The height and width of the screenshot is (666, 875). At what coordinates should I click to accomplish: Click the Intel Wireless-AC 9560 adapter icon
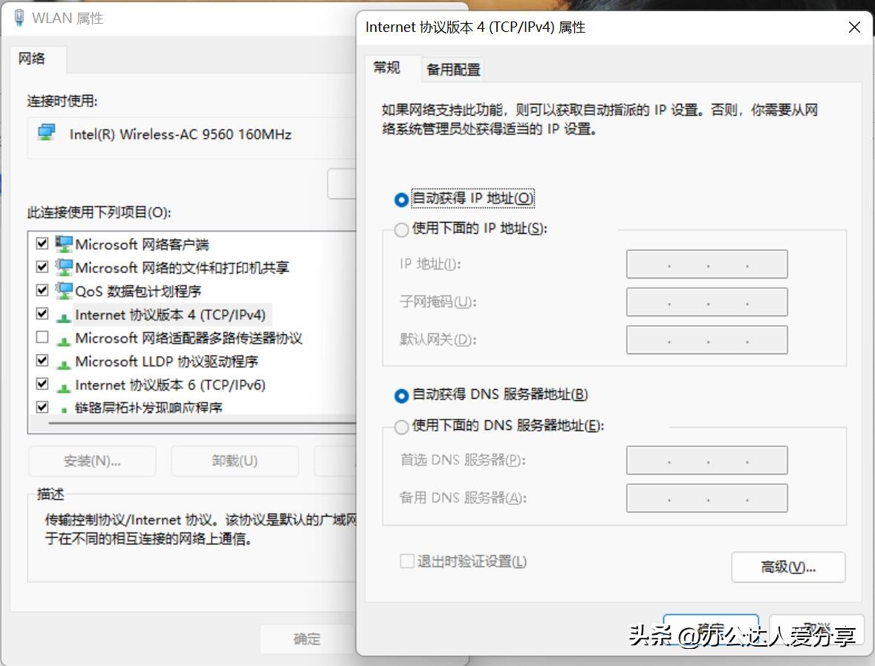(42, 134)
